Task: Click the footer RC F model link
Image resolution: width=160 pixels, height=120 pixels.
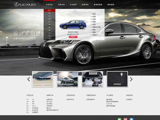Action: (x=34, y=106)
